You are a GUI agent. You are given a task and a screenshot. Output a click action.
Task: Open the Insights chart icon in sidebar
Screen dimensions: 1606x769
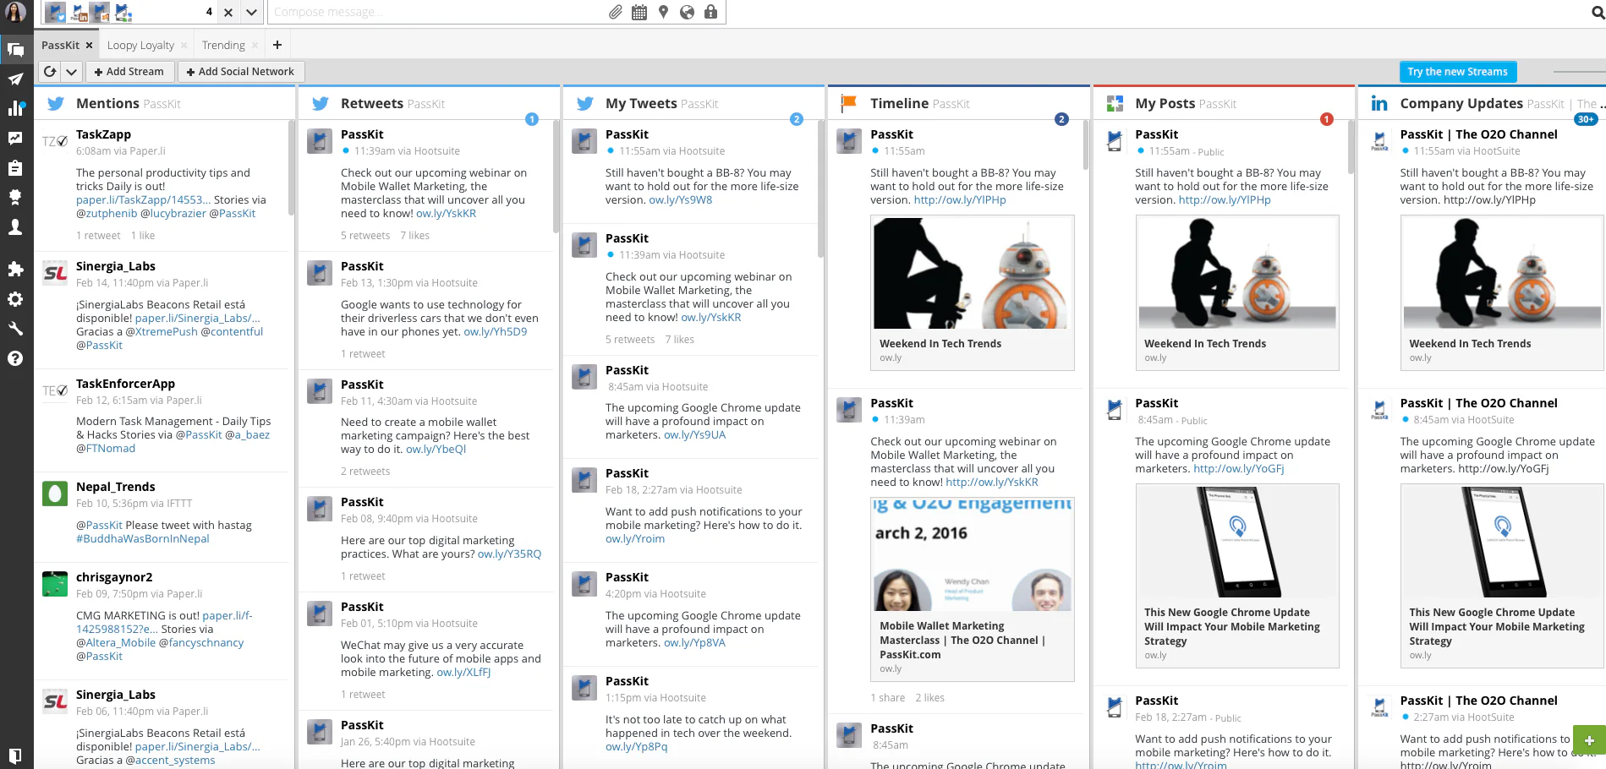pos(15,138)
